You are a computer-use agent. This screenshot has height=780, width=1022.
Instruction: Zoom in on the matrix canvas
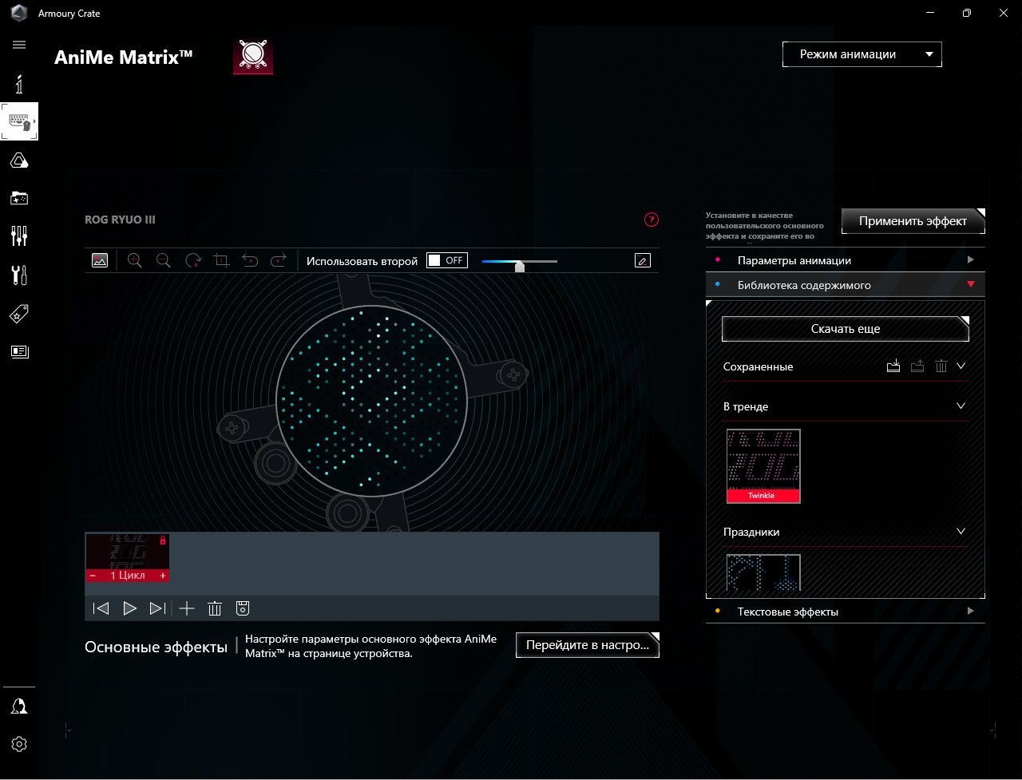[135, 260]
